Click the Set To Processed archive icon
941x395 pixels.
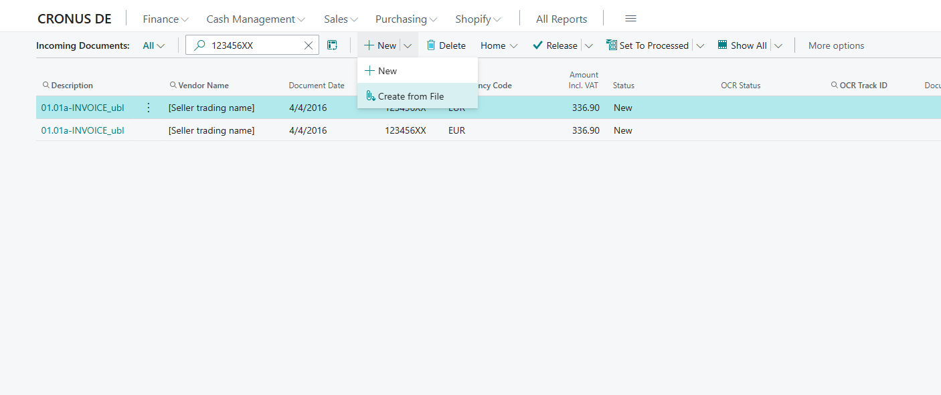[611, 45]
